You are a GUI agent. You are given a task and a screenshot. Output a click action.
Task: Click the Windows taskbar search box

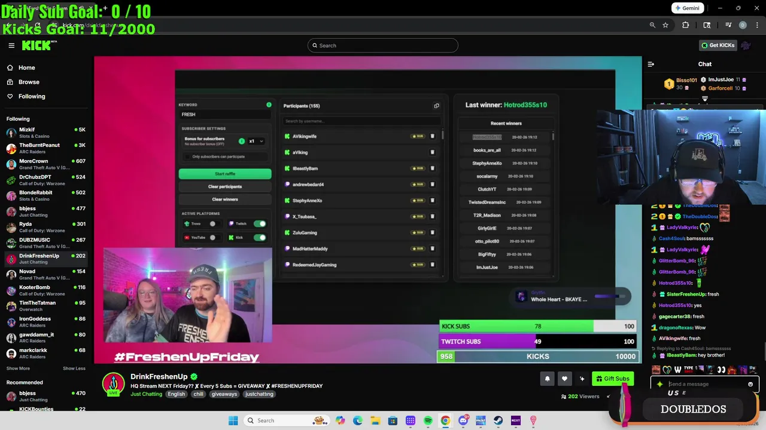[290, 420]
